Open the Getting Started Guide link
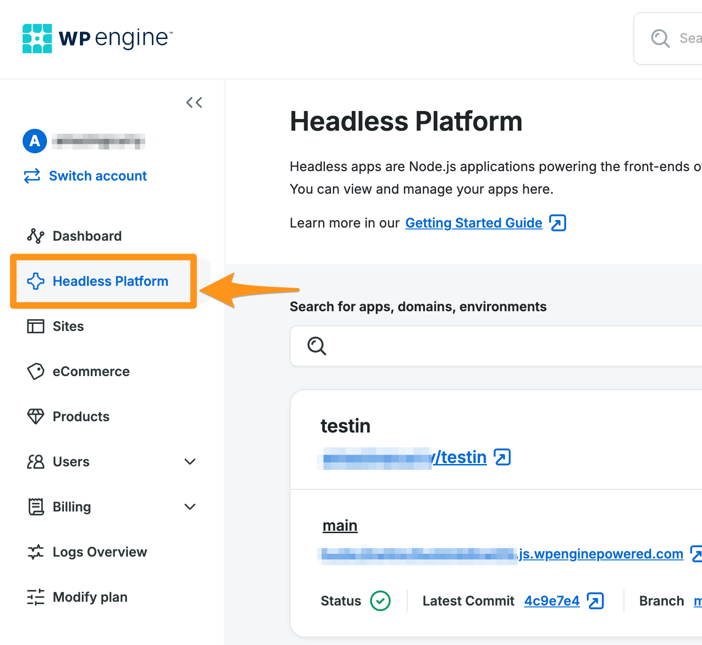This screenshot has height=645, width=702. (x=473, y=223)
